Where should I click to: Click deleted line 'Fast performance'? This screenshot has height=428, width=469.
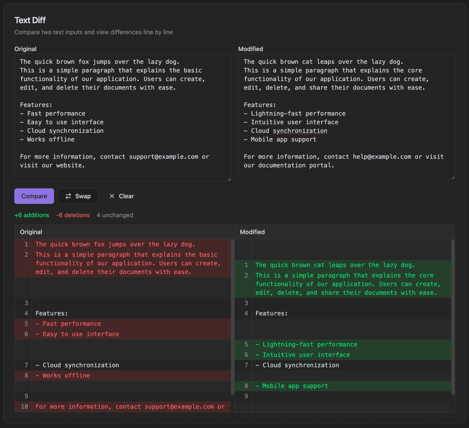click(x=68, y=323)
